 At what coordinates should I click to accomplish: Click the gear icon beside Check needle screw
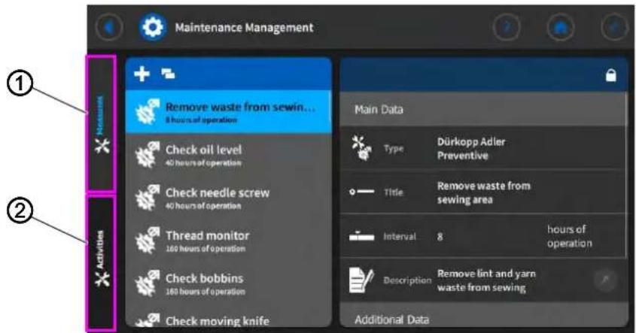[x=147, y=198]
